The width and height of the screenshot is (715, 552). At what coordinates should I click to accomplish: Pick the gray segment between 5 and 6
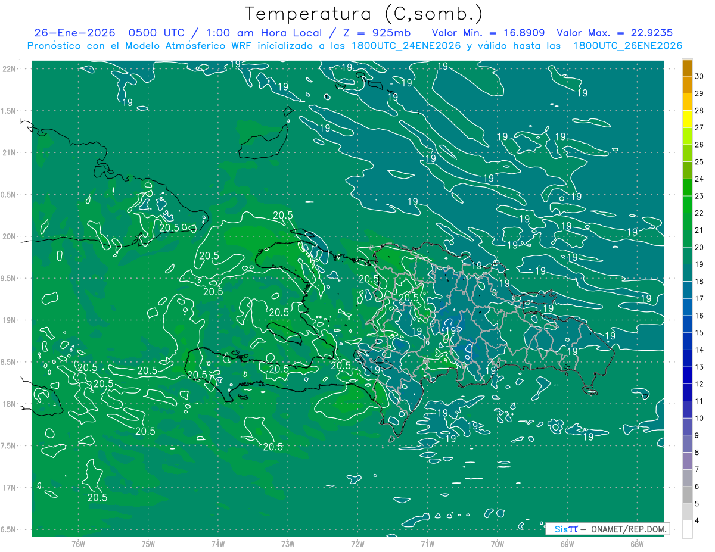(x=687, y=495)
